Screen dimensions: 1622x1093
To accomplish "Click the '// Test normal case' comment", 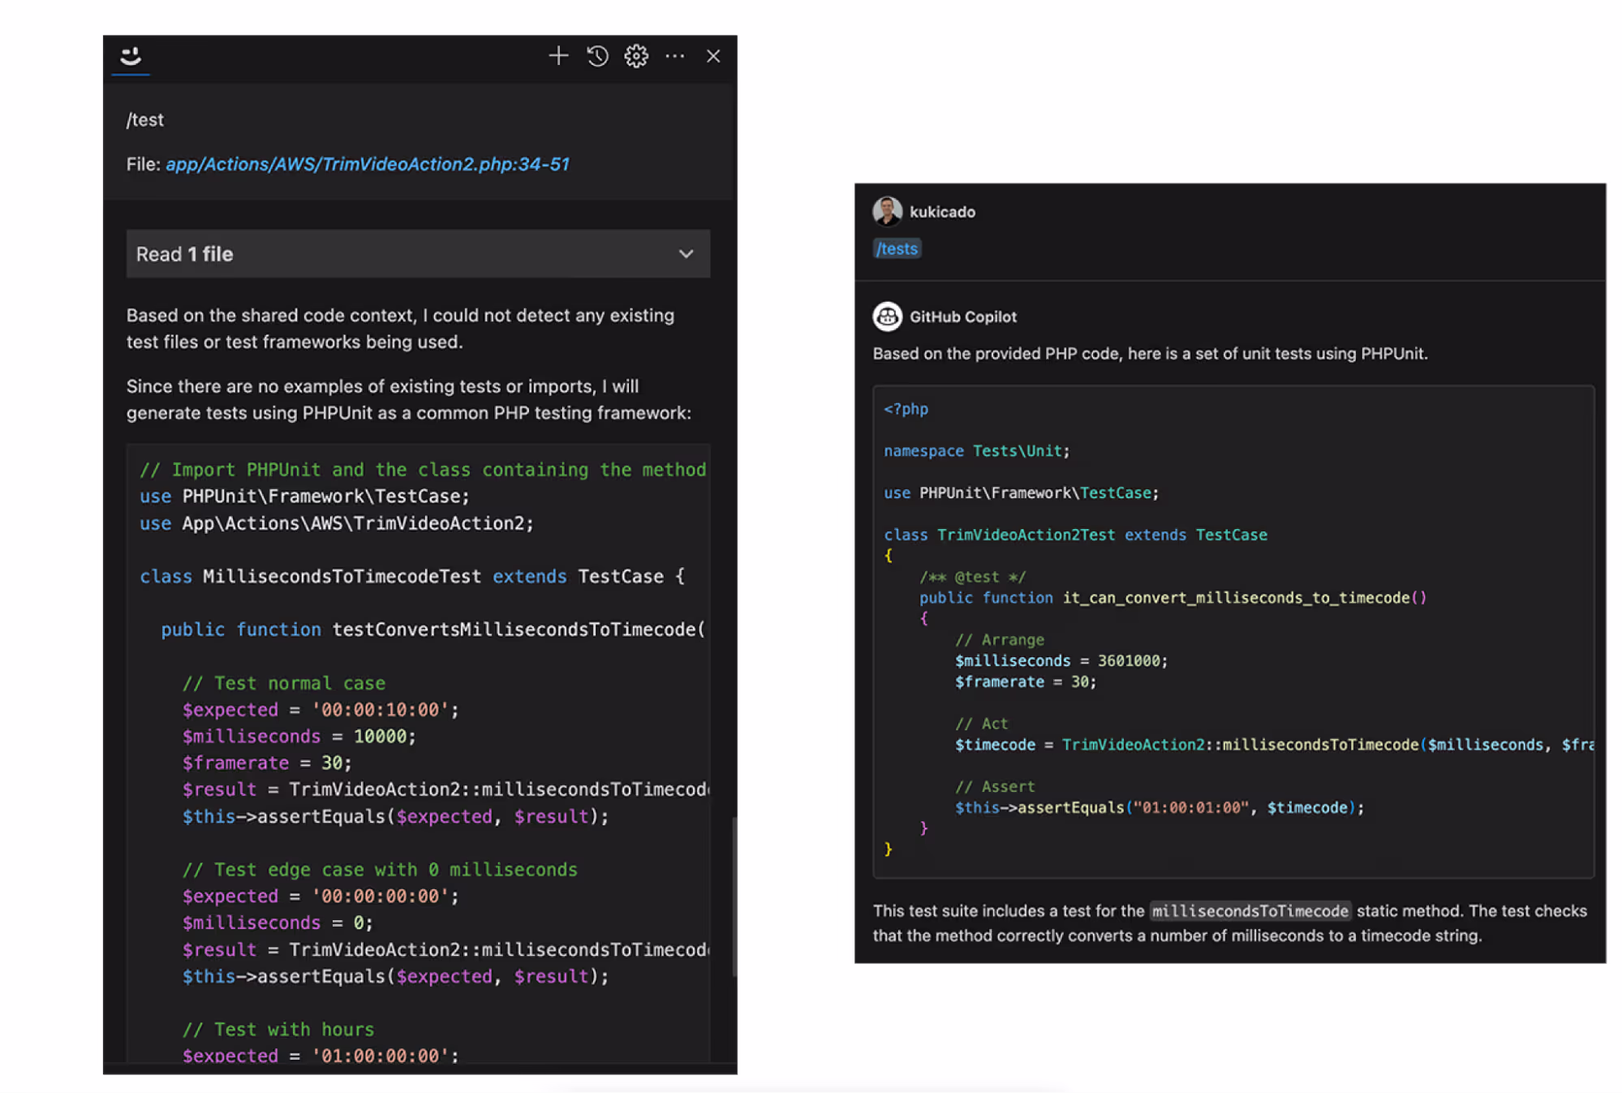I will click(284, 684).
